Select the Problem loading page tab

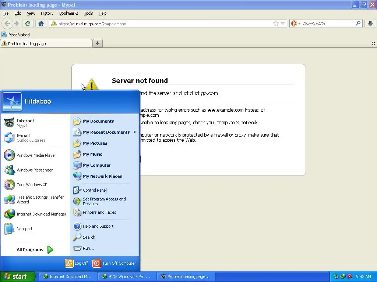46,44
